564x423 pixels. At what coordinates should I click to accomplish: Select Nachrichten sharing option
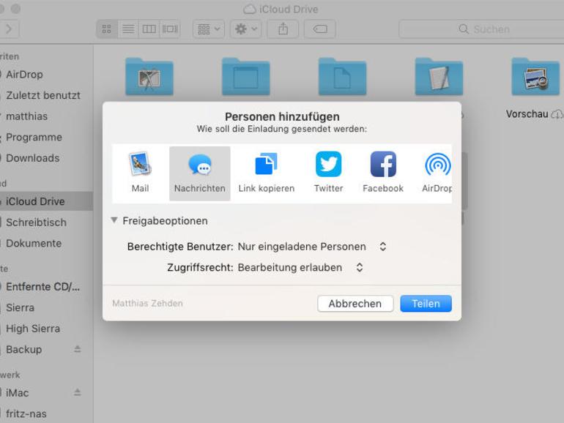click(x=200, y=173)
